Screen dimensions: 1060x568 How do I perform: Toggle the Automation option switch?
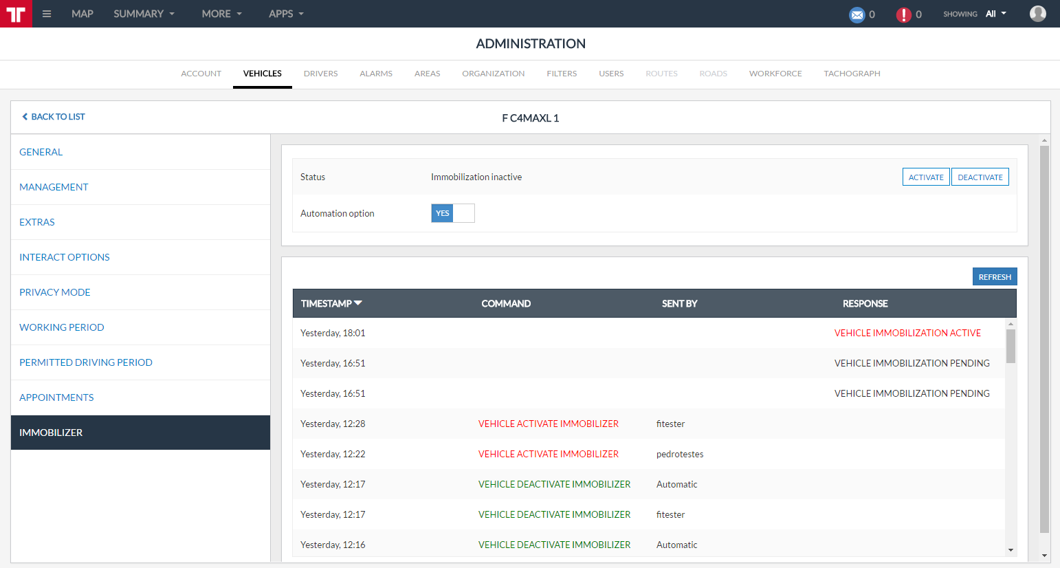click(452, 213)
